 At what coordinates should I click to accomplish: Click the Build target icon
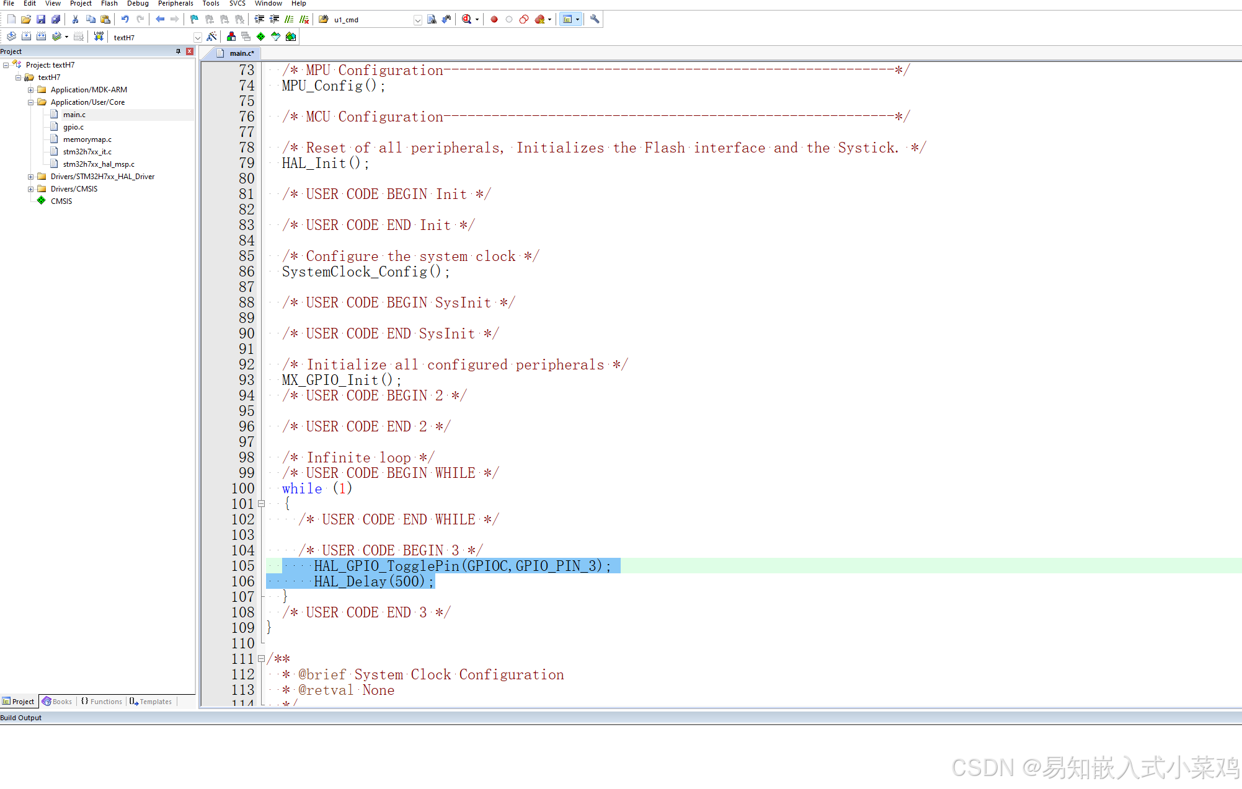pos(26,37)
